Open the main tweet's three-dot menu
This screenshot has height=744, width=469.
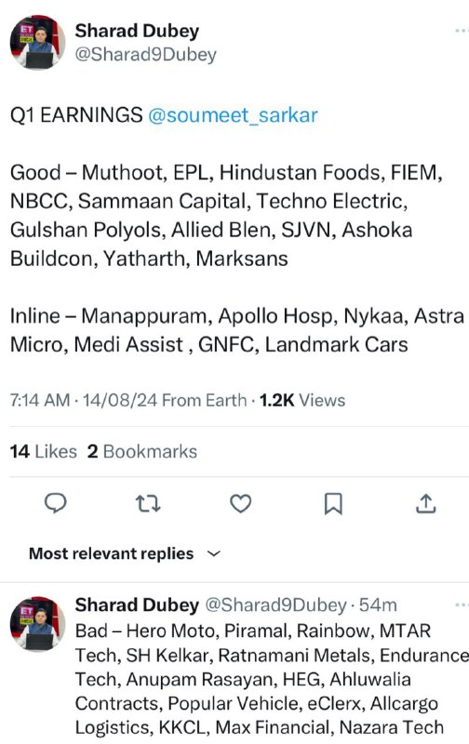point(462,31)
